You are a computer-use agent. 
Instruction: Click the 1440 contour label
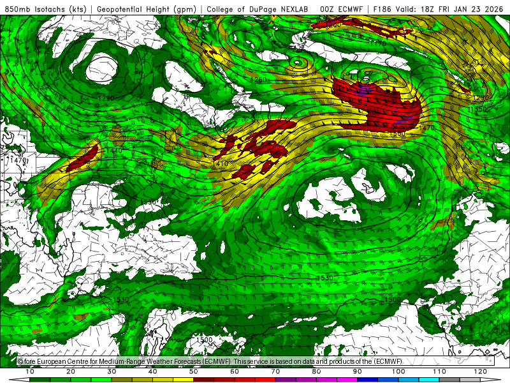click(x=114, y=151)
